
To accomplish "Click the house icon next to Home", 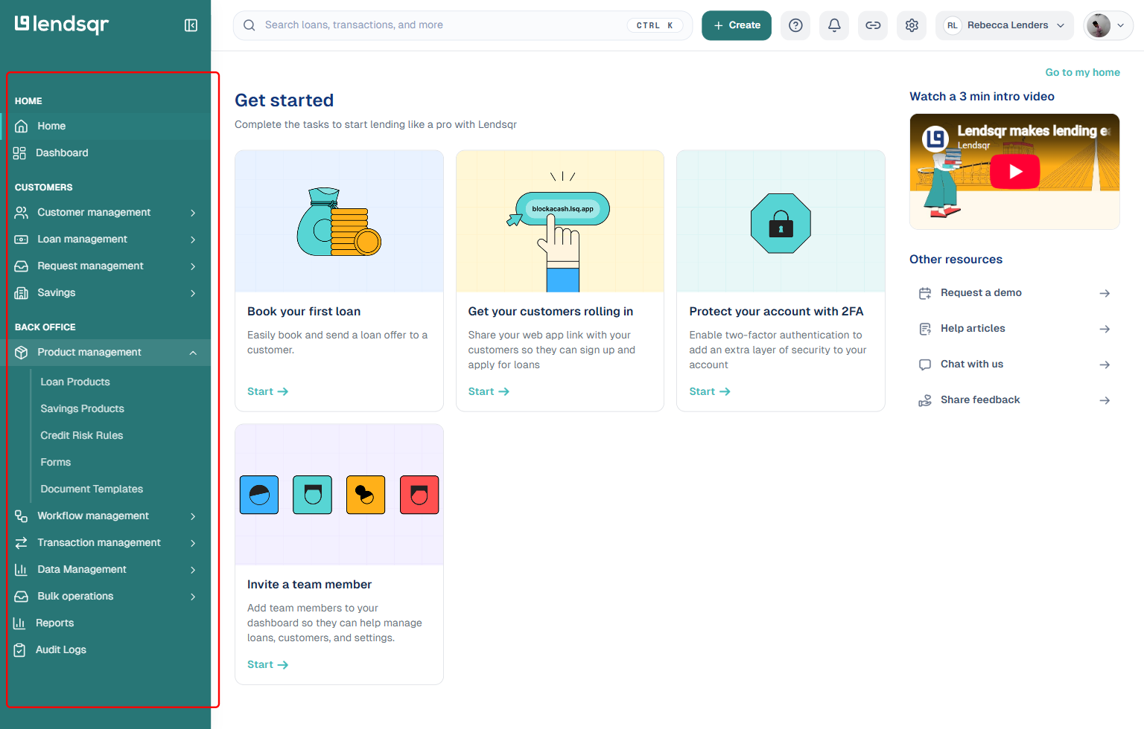I will tap(22, 126).
